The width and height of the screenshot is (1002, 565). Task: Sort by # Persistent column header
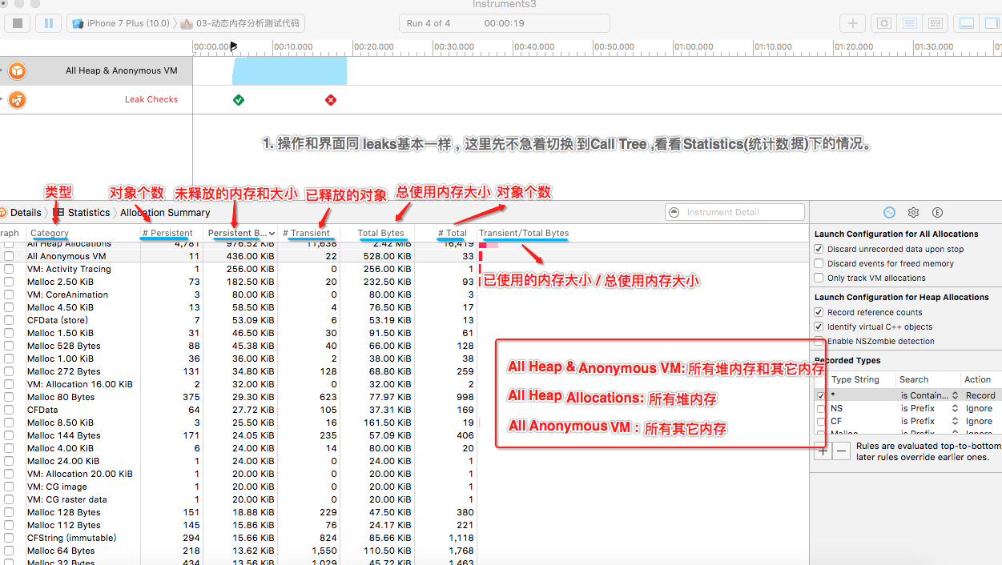171,233
